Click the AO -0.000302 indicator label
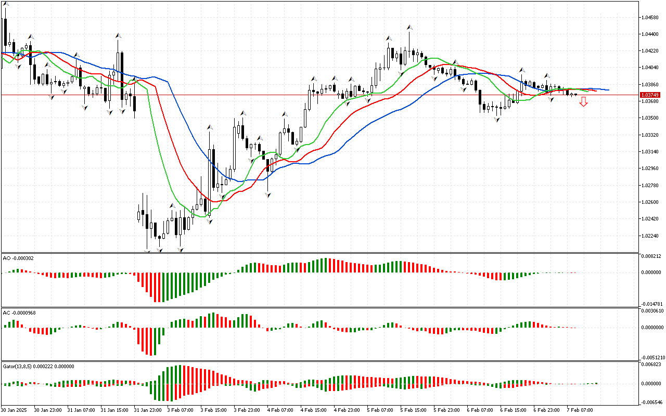The image size is (666, 416). click(x=18, y=258)
